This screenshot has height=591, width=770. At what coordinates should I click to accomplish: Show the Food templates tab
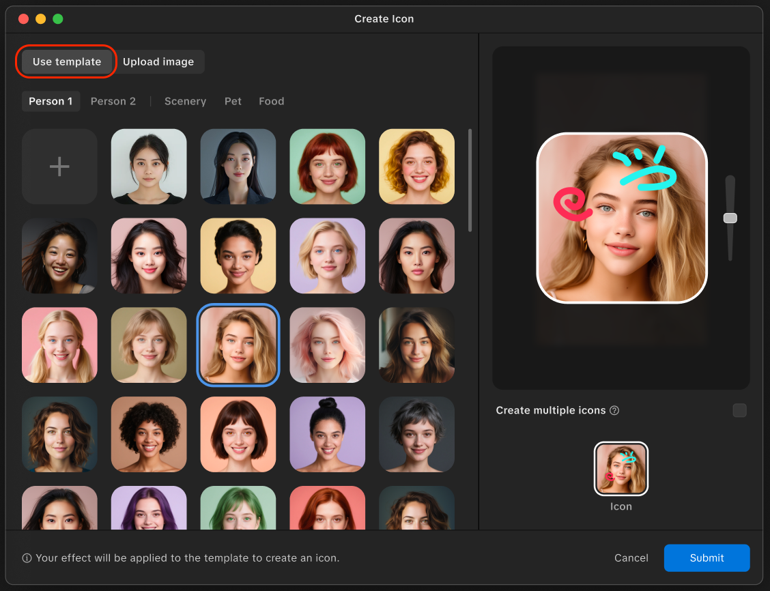tap(271, 101)
